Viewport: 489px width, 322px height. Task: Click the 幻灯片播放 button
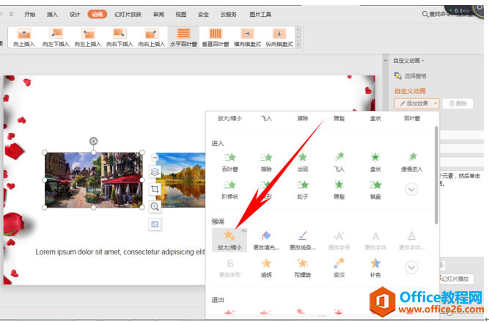click(455, 279)
